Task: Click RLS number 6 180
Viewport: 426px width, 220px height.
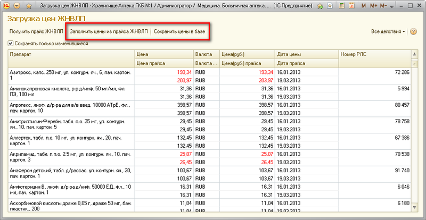Action: click(403, 202)
